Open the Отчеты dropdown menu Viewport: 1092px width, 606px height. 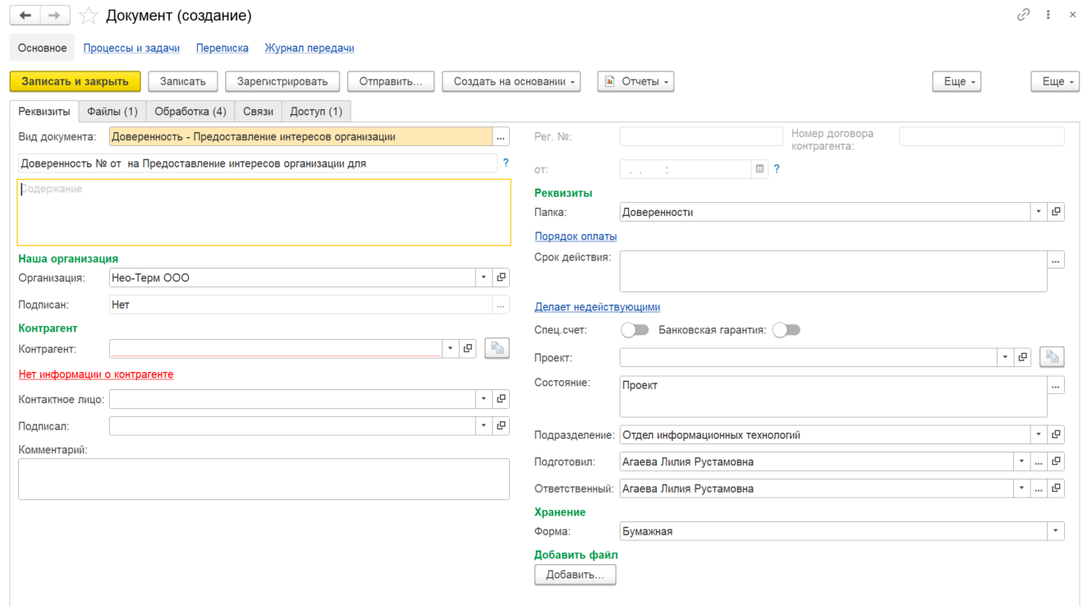click(x=636, y=81)
